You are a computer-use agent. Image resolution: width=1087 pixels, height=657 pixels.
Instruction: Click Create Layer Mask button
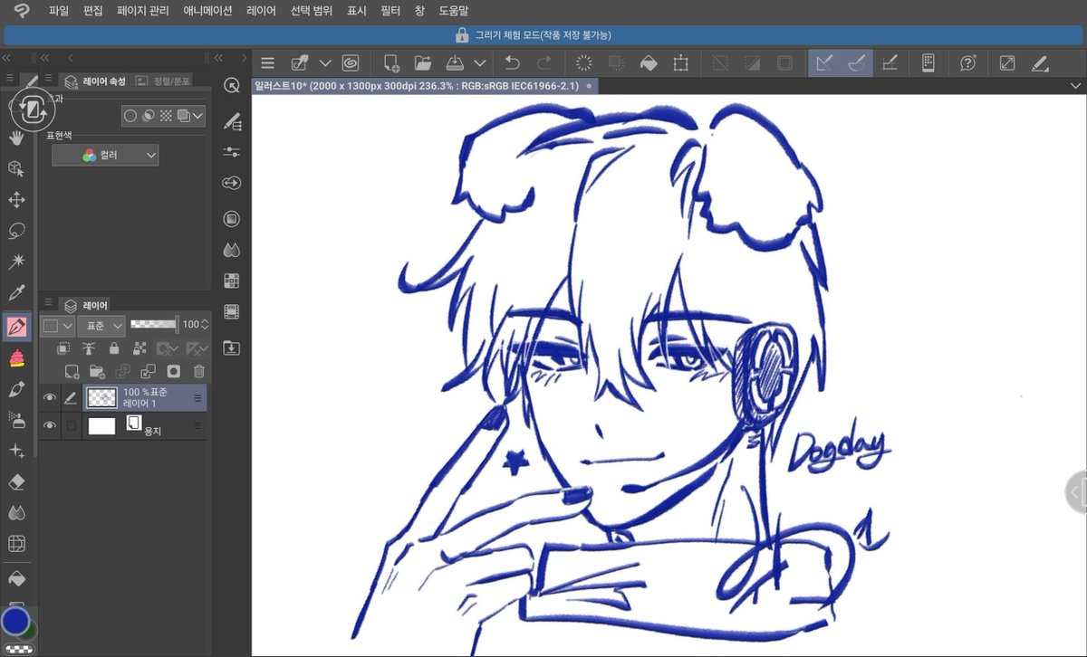point(174,371)
